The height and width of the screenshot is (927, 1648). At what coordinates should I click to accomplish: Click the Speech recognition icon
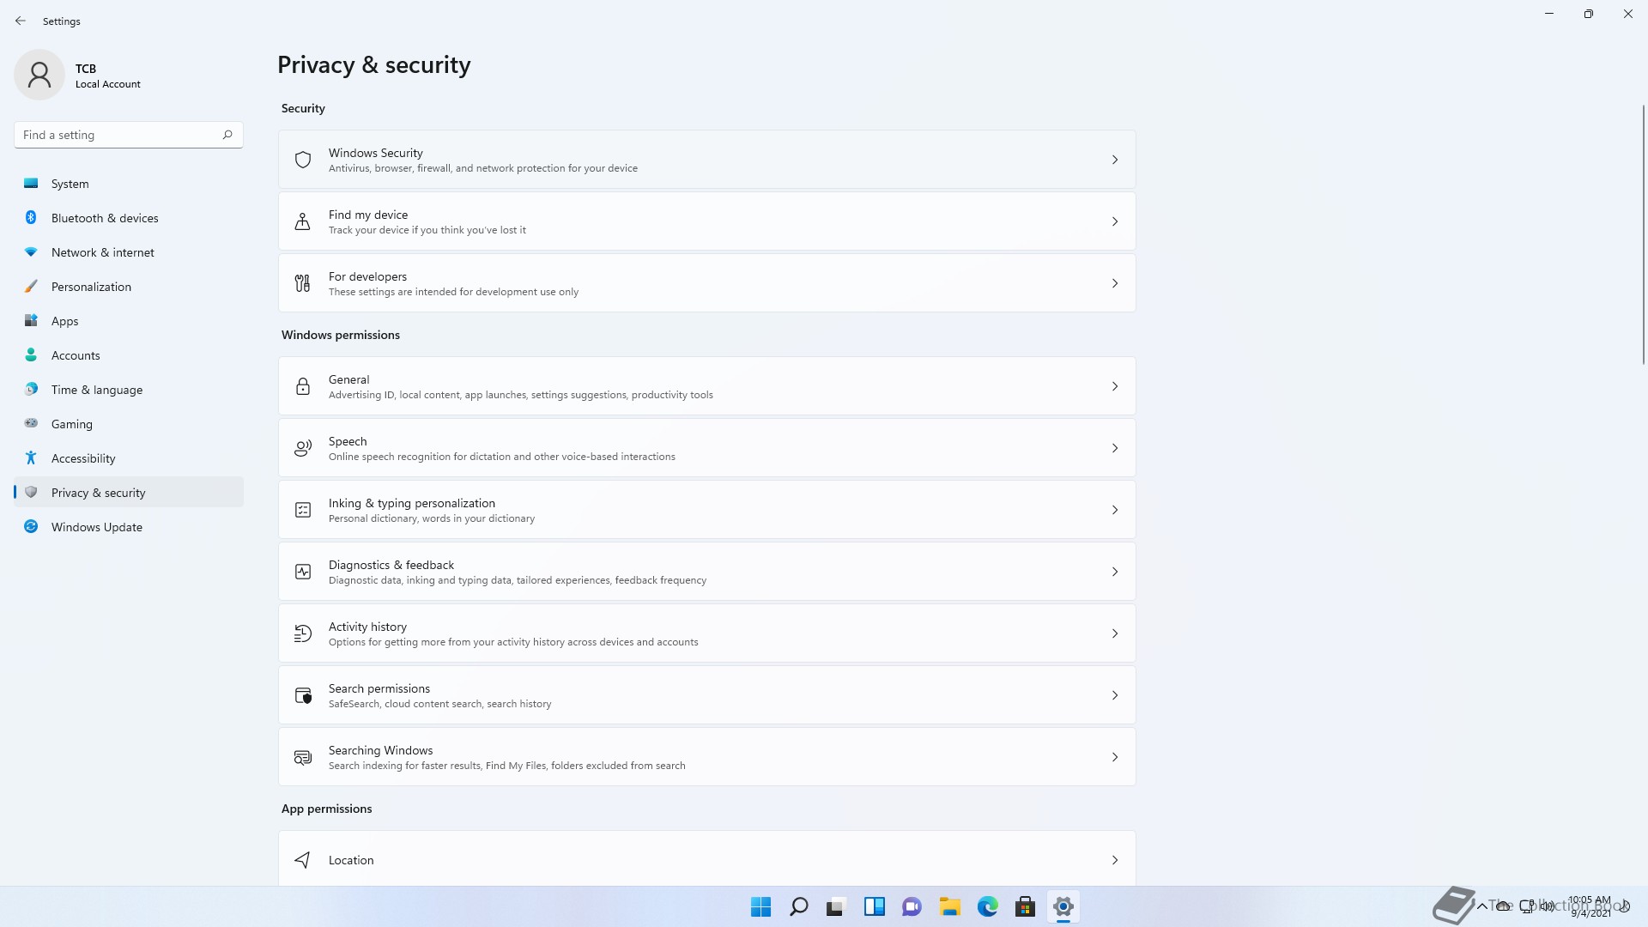coord(302,448)
